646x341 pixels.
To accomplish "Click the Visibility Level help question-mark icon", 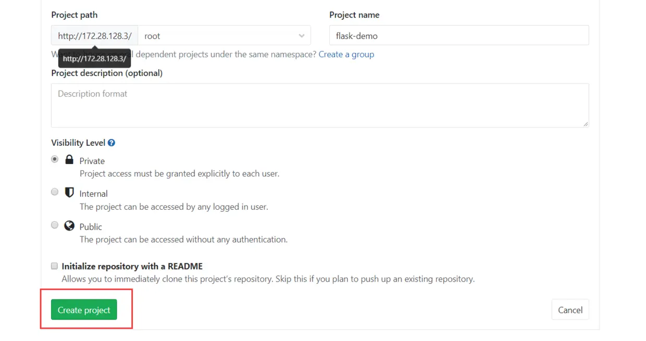I will pos(111,143).
